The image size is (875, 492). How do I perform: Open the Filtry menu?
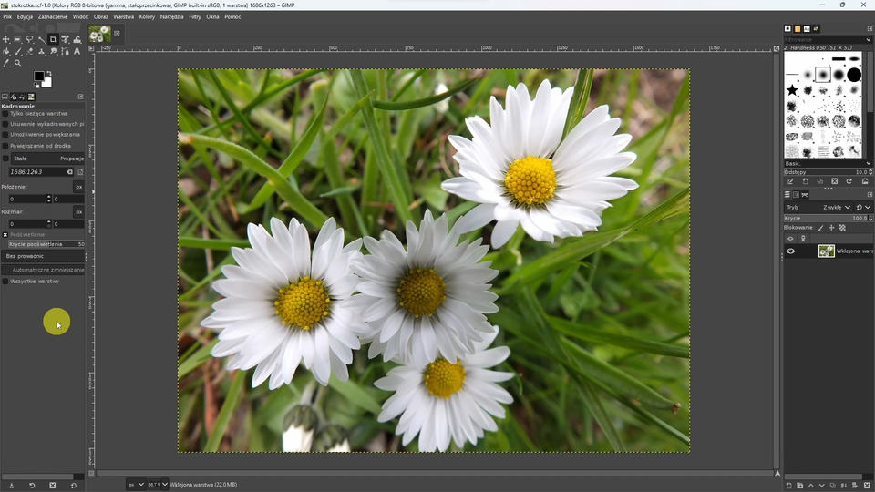[x=194, y=16]
